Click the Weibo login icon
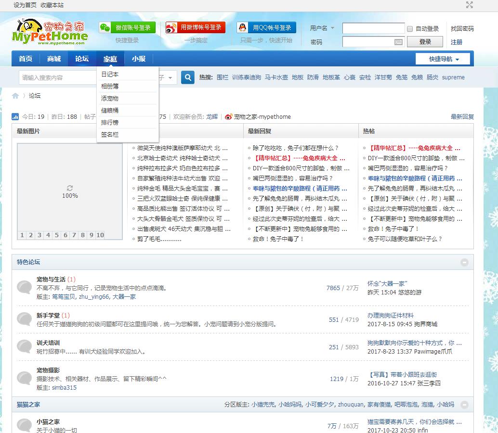498x433 pixels. [x=171, y=27]
